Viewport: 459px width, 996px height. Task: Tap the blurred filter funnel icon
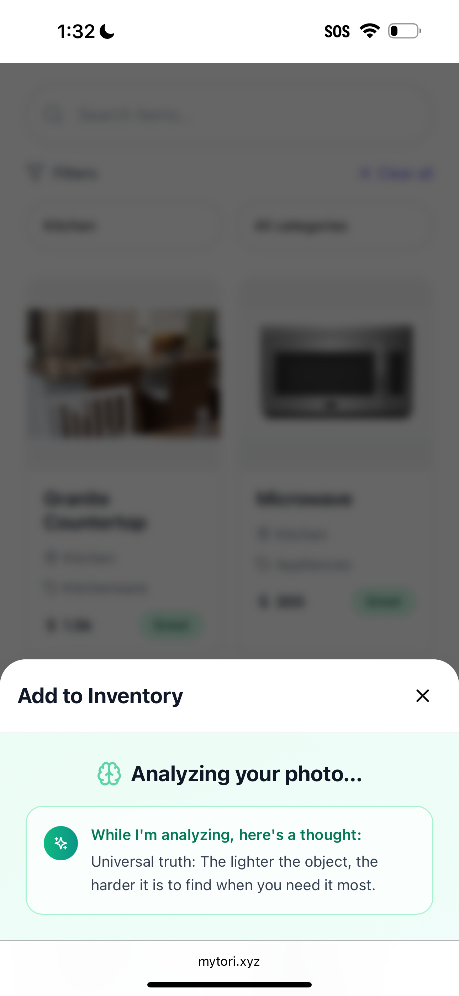tap(35, 173)
